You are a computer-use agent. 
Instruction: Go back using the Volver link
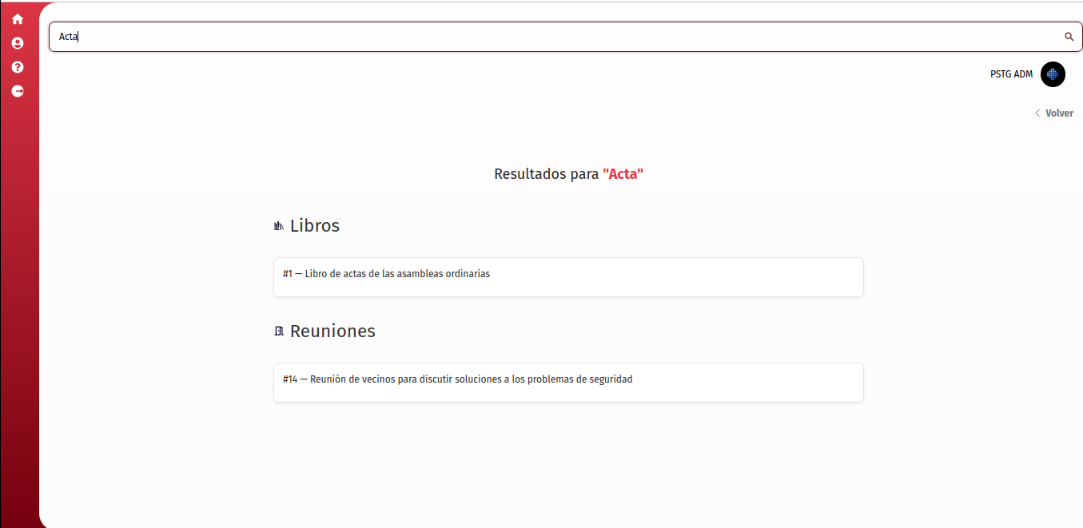pos(1059,113)
